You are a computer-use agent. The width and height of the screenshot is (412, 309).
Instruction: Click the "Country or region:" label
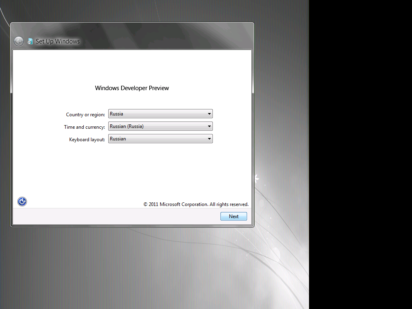coord(85,115)
